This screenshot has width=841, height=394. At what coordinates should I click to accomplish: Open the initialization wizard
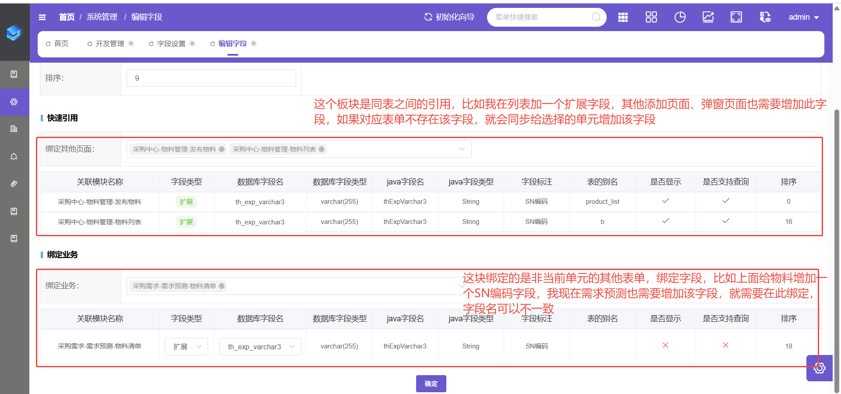pyautogui.click(x=449, y=17)
